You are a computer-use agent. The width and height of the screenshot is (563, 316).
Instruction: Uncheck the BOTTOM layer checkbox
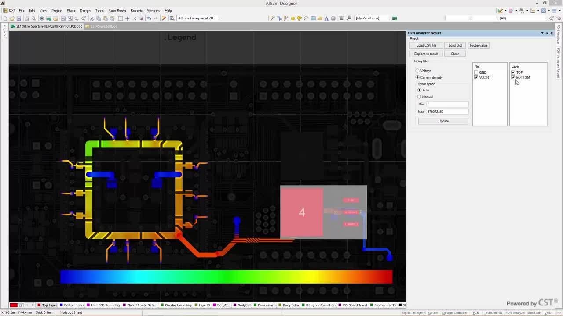(x=513, y=78)
